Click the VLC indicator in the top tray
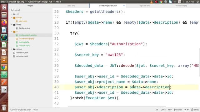Image resolution: width=200 pixels, height=112 pixels. tap(152, 2)
